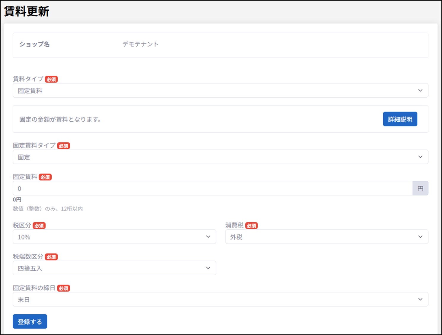442x335 pixels.
Task: Submit the form with 登録する button
Action: pos(30,322)
